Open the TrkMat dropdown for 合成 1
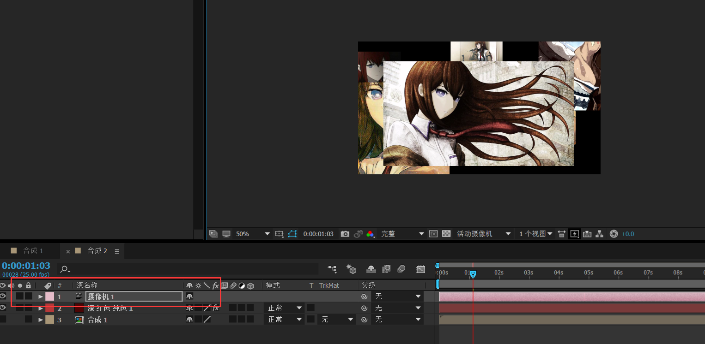This screenshot has height=344, width=705. 336,319
